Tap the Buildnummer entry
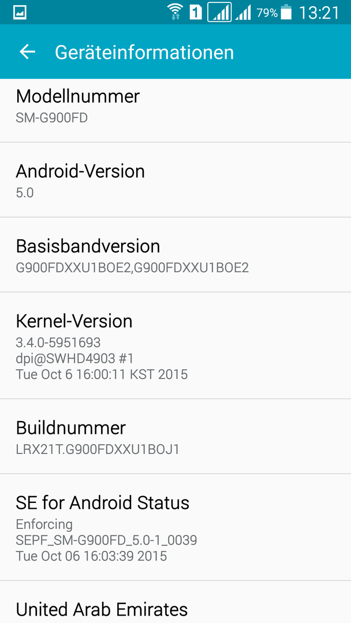Screen dimensions: 351x623 (x=175, y=436)
